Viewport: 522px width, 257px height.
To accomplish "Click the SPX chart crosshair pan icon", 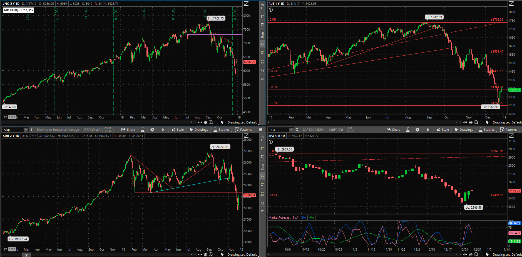I will [471, 254].
